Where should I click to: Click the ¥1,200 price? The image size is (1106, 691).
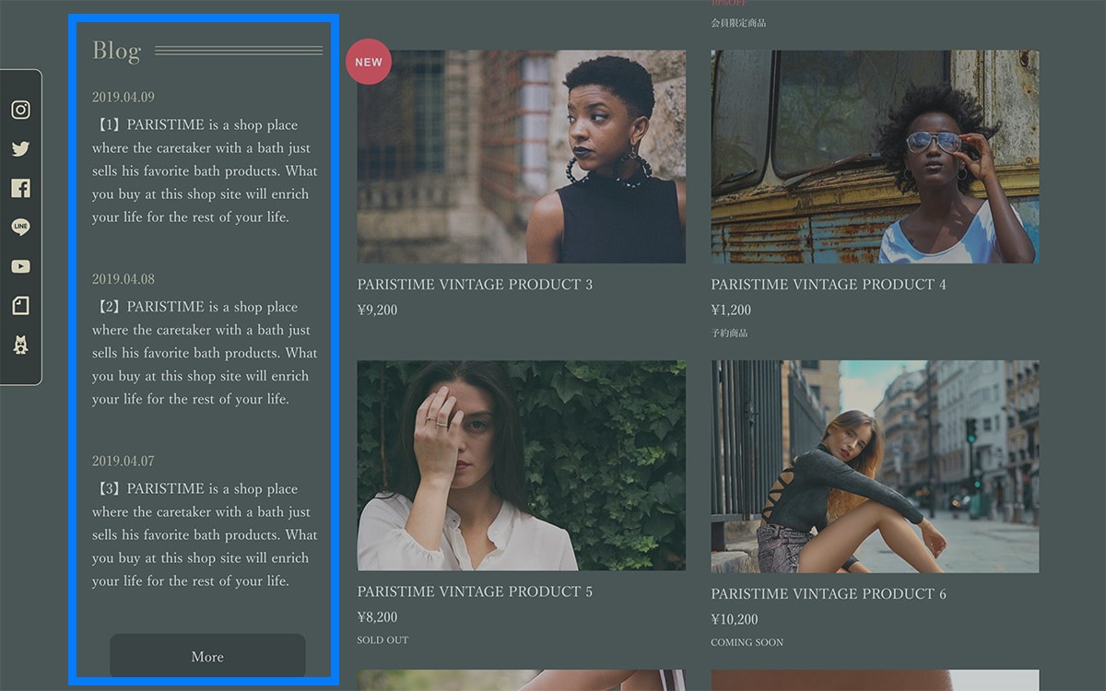tap(731, 310)
